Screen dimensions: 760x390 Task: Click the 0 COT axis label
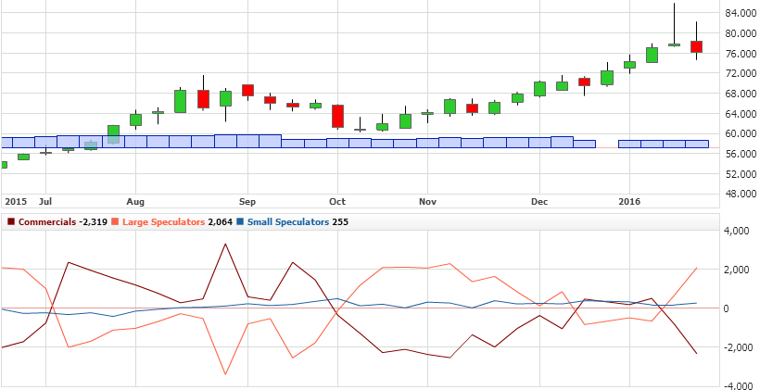[728, 308]
